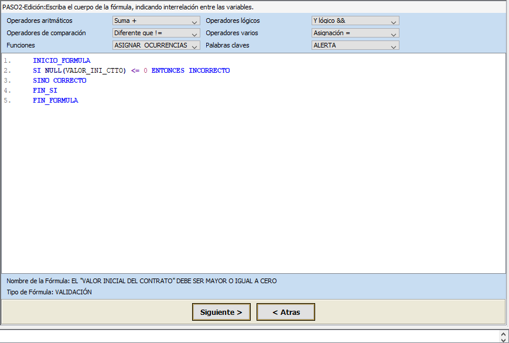Expand the Palabras claves dropdown
This screenshot has width=509, height=343.
pyautogui.click(x=355, y=45)
